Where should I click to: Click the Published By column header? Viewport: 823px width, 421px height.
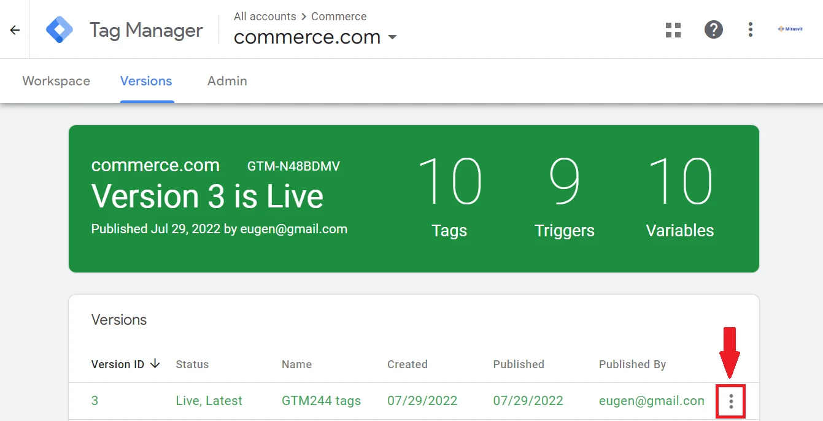(632, 365)
